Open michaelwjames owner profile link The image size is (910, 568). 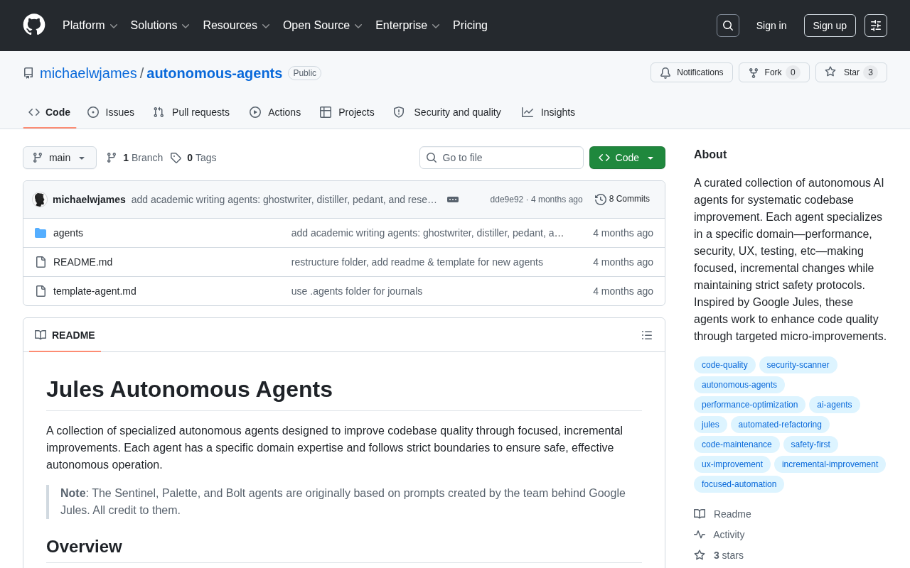[x=88, y=73]
